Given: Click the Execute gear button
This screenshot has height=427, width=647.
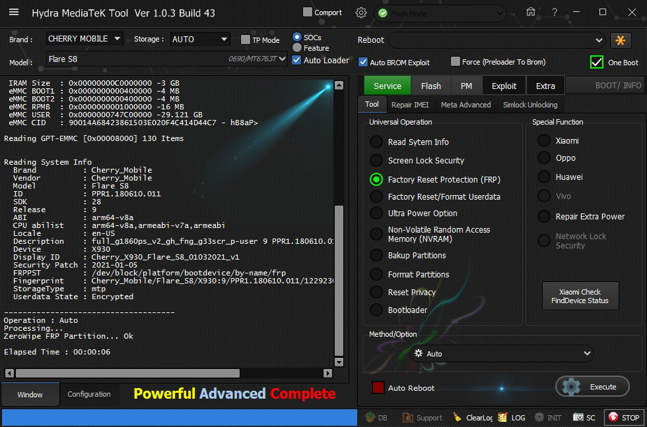Looking at the screenshot, I should [593, 387].
